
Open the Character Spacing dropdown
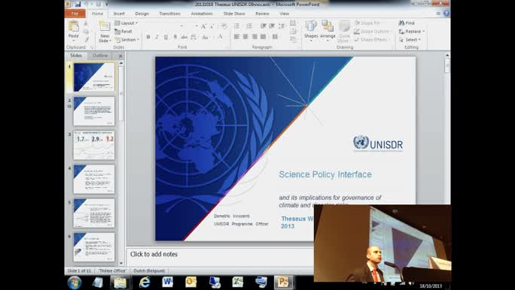194,37
